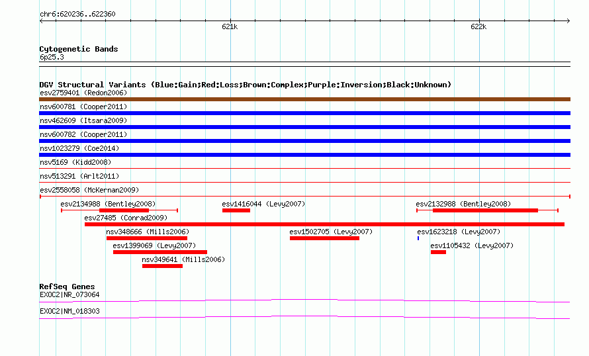
Task: Open variant label esv1502705 (Levy2007)
Action: tap(331, 232)
